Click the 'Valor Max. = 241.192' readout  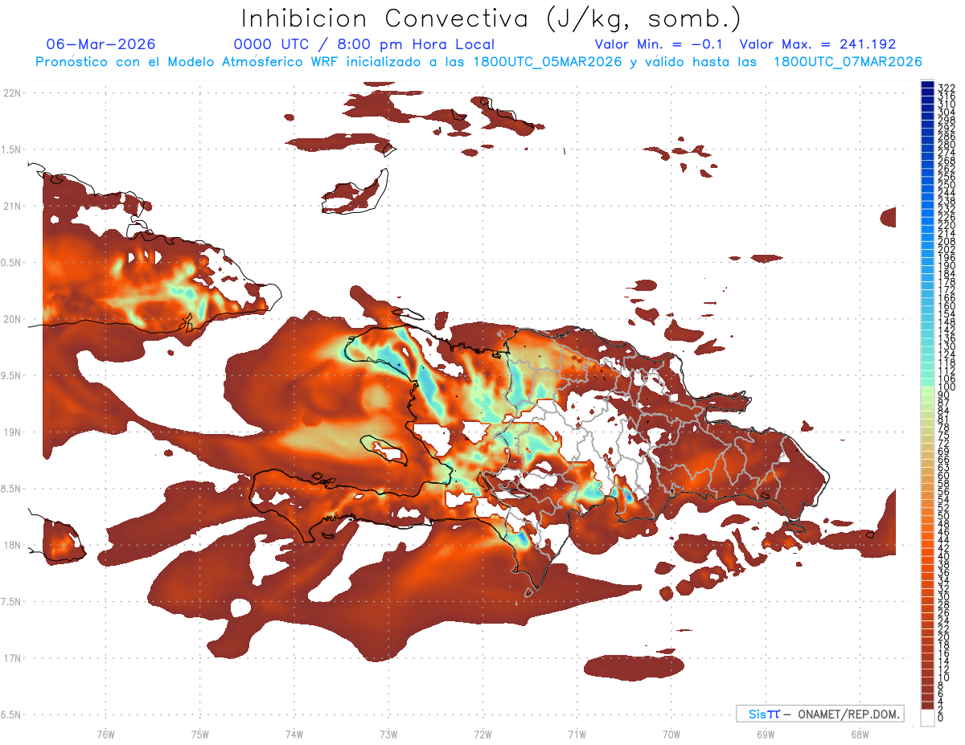click(818, 44)
